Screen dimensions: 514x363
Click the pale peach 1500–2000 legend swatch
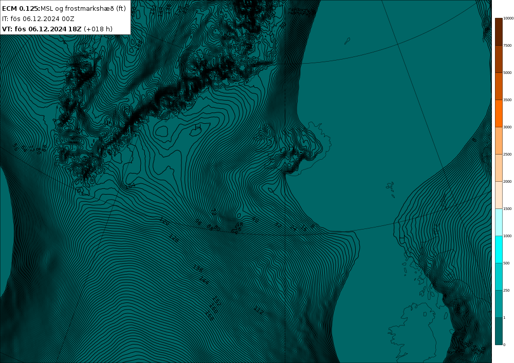(x=499, y=195)
